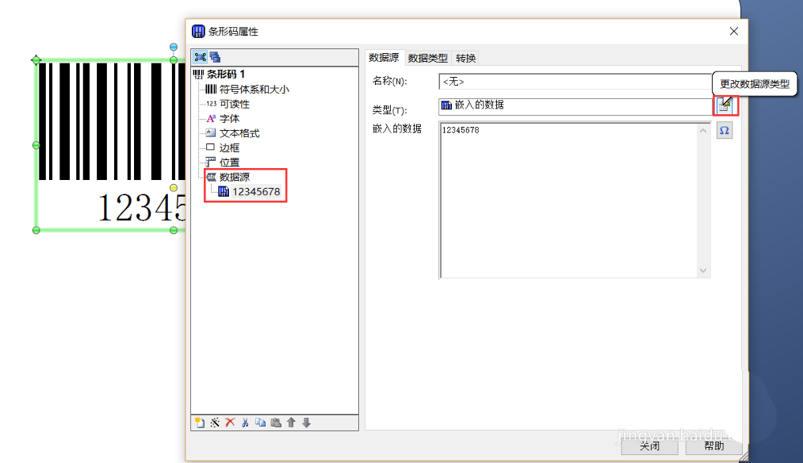This screenshot has width=803, height=463.
Task: Click the 类型 field showing 嵌入的数据
Action: [576, 106]
